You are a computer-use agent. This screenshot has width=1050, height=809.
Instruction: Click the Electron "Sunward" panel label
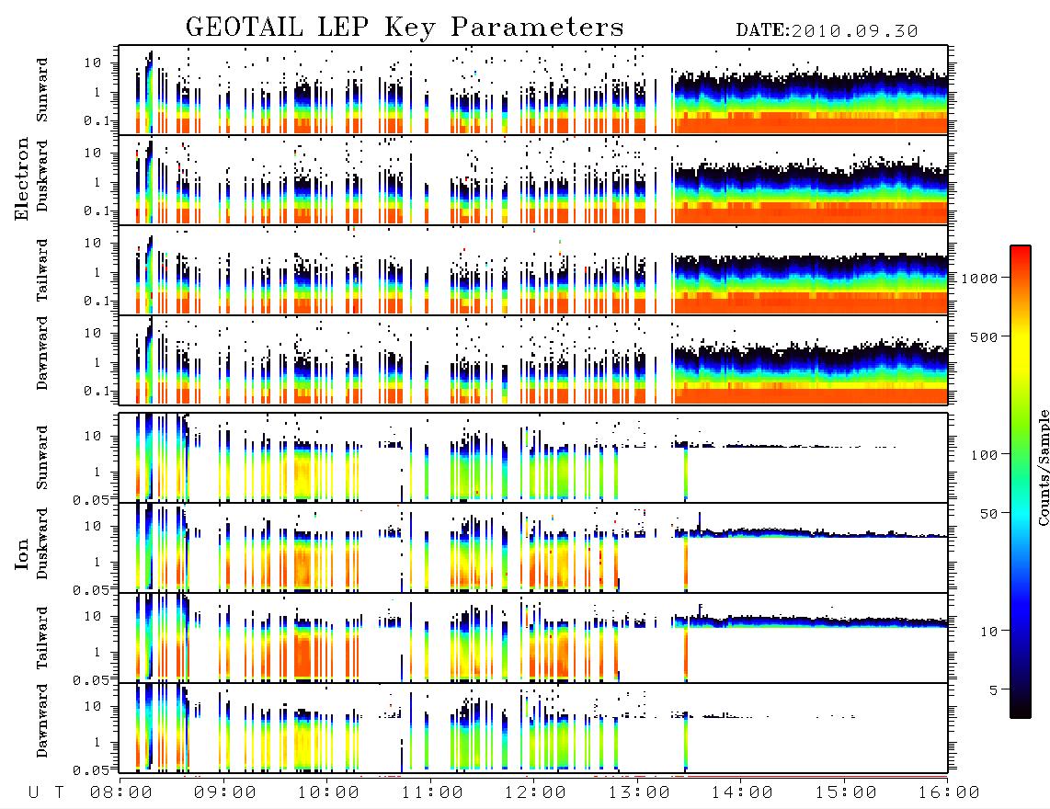click(x=42, y=89)
